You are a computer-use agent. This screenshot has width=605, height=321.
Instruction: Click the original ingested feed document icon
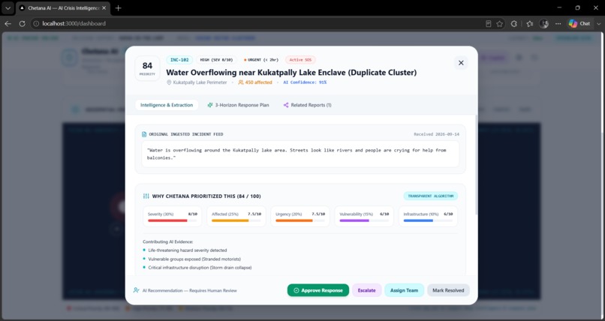click(x=144, y=134)
